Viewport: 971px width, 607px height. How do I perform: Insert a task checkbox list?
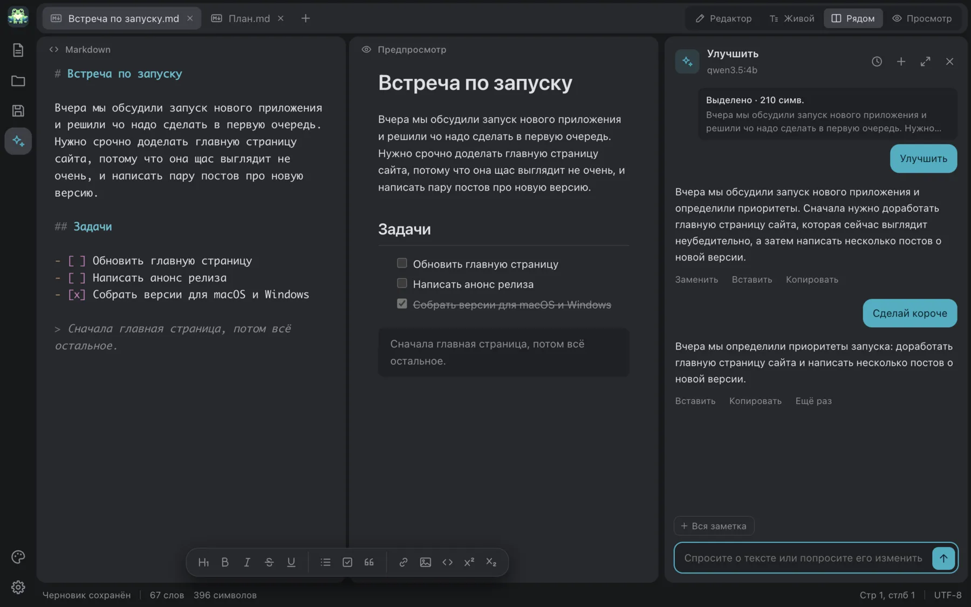pyautogui.click(x=347, y=562)
